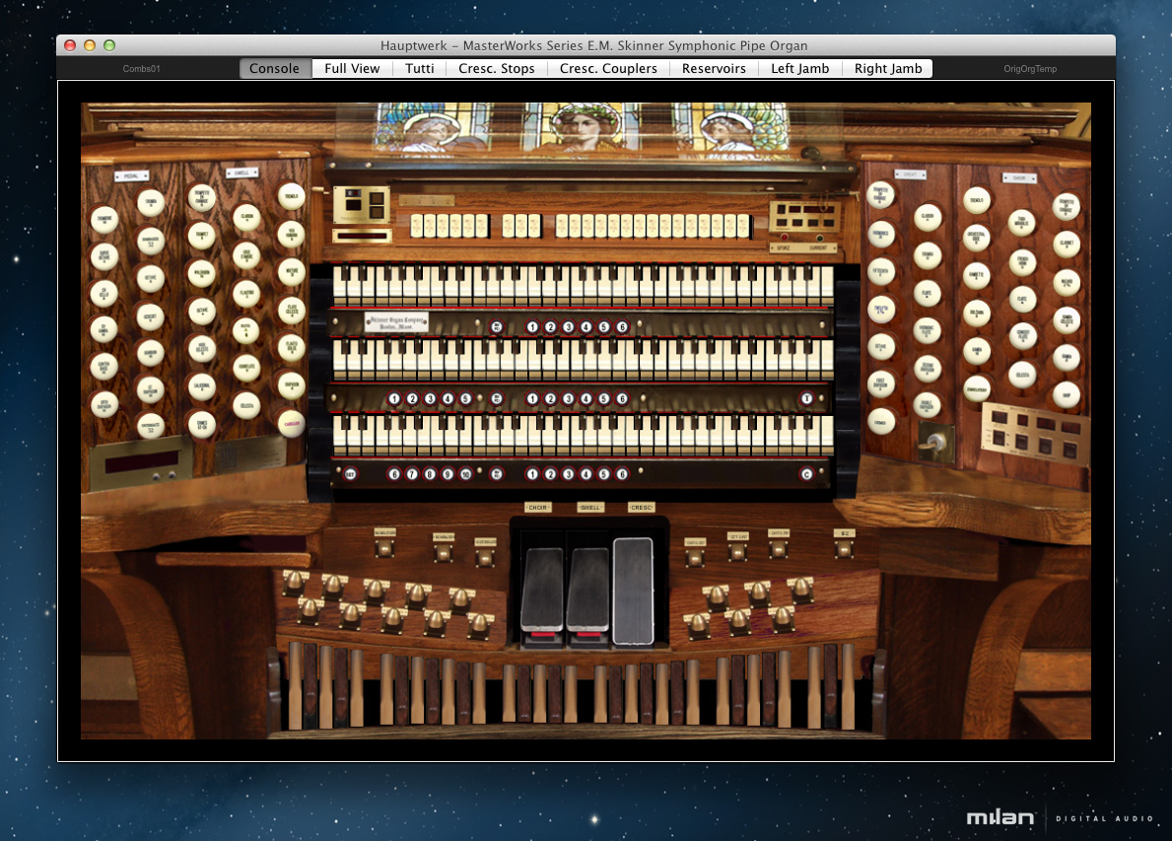Select the Console tab

[x=274, y=68]
